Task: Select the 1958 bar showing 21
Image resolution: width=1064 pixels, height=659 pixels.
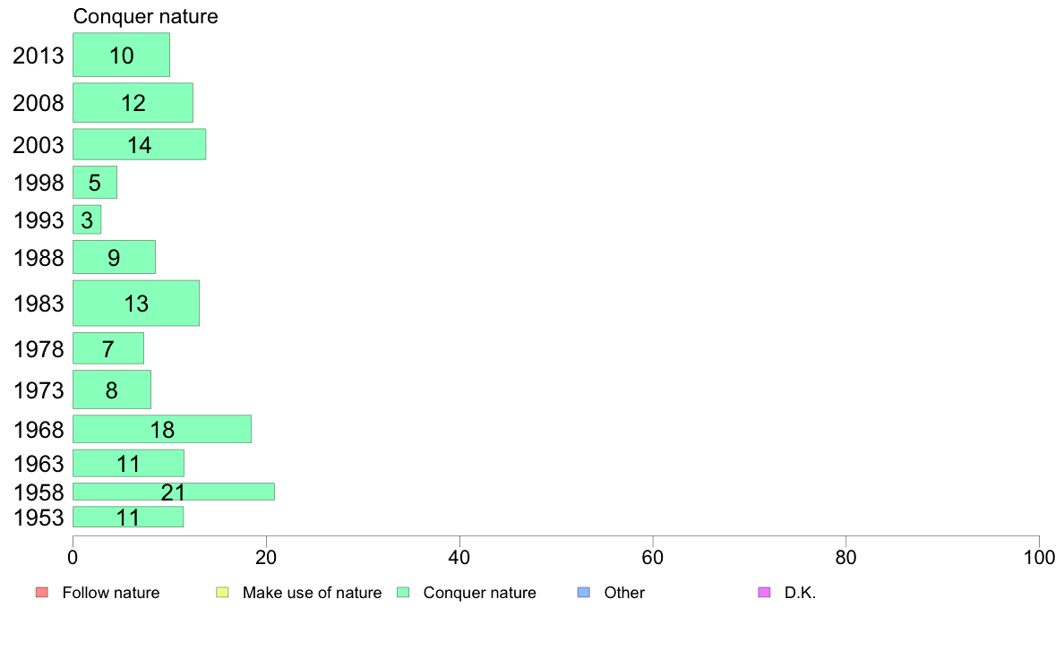Action: (x=174, y=492)
